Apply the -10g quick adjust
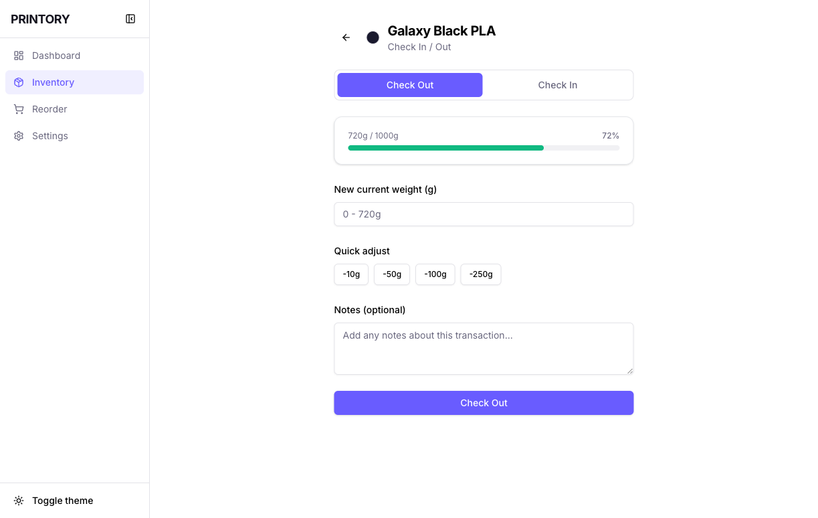Viewport: 818px width, 518px height. (x=350, y=274)
